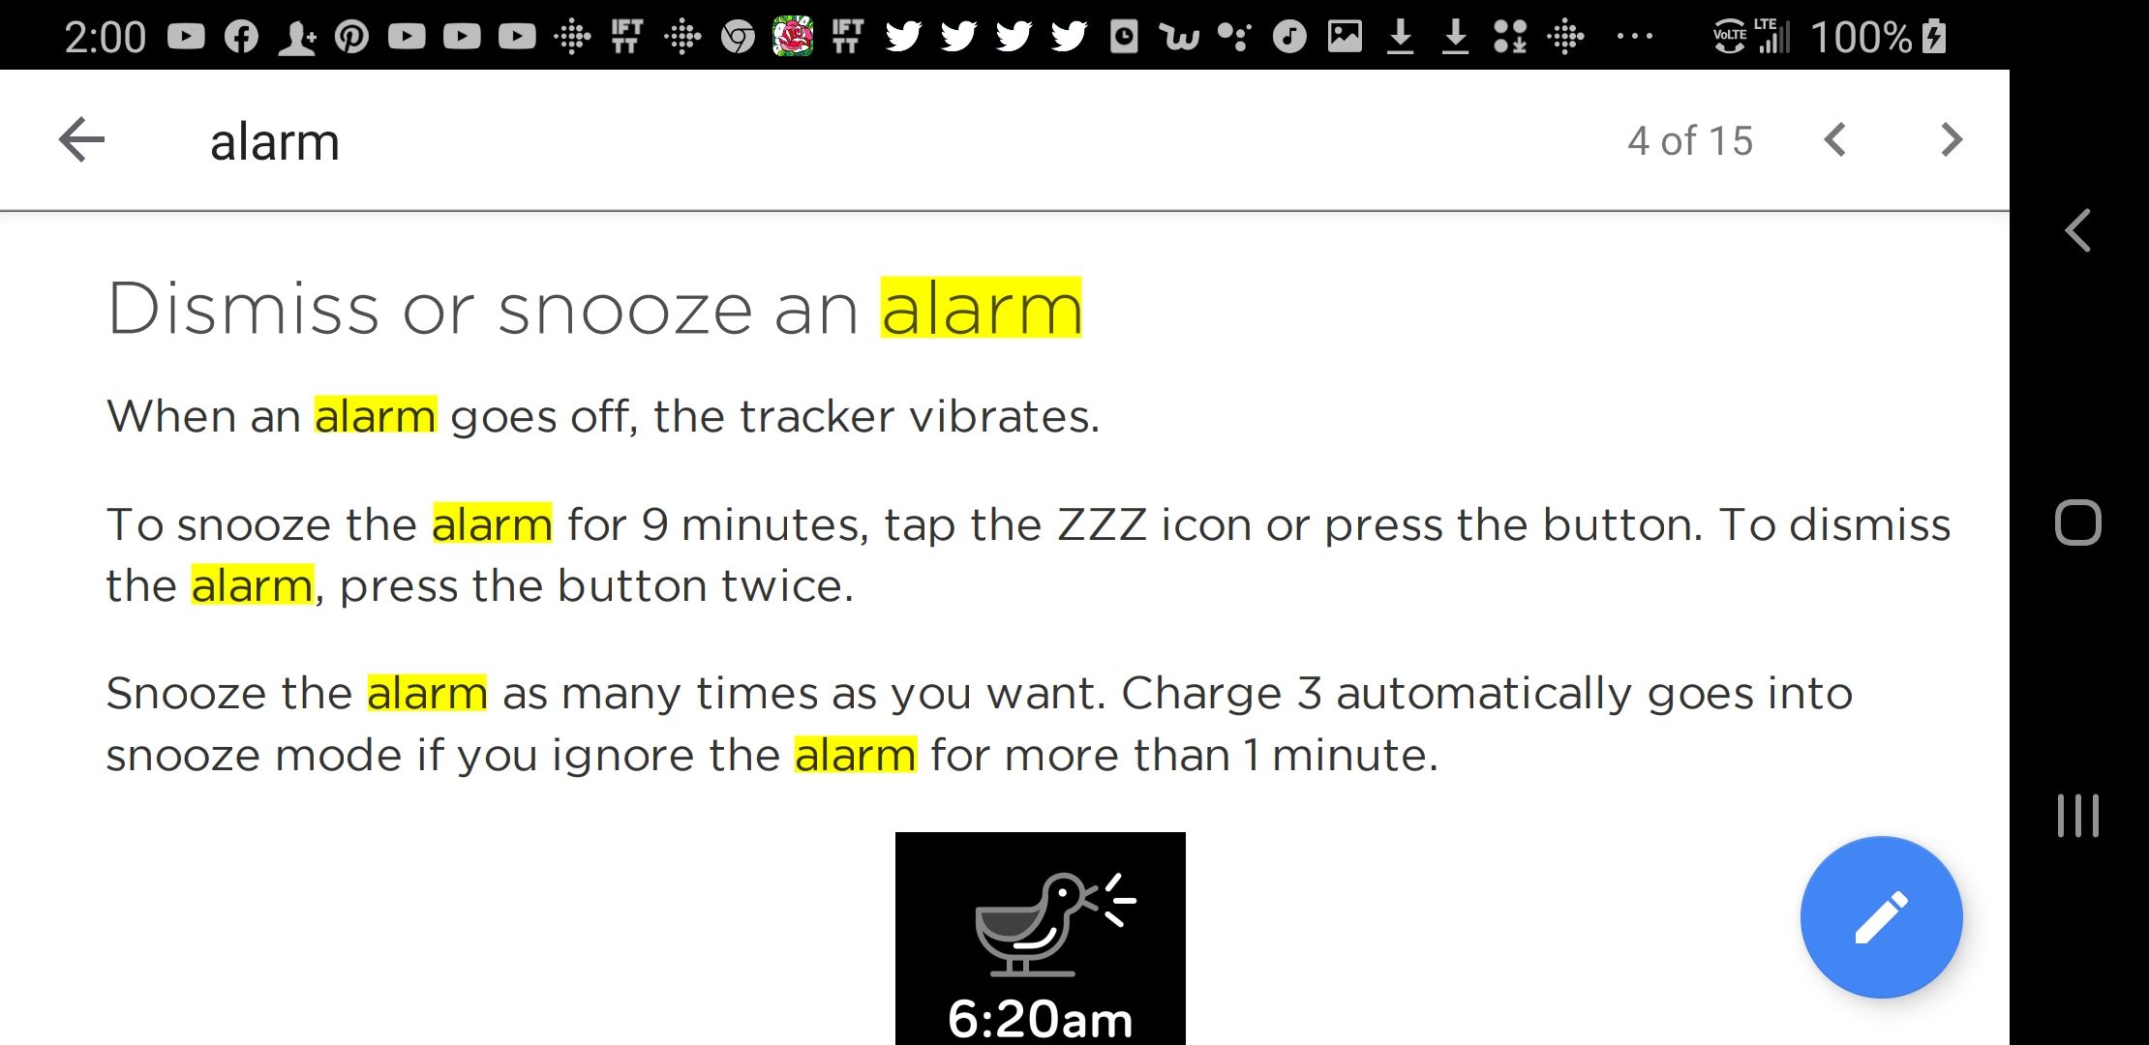Click the previous search result arrow
The width and height of the screenshot is (2149, 1045).
coord(1835,139)
